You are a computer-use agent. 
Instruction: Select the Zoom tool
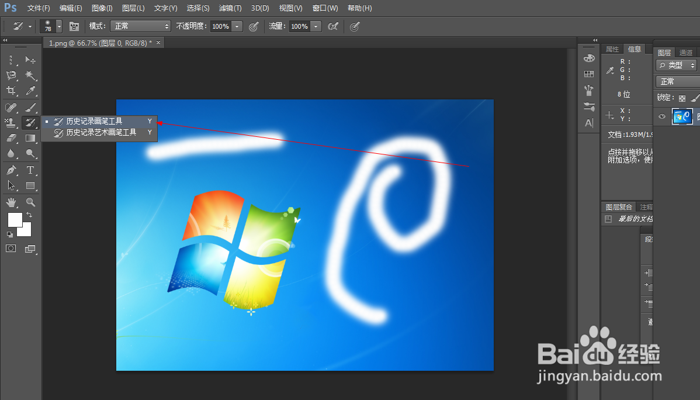(x=30, y=202)
